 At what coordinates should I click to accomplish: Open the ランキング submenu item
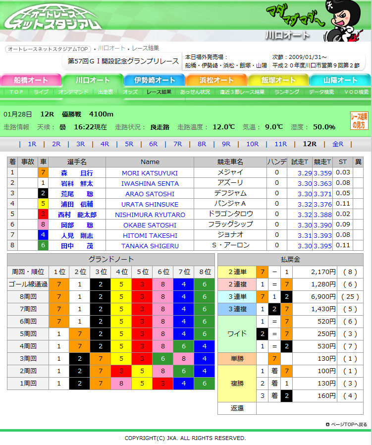tap(287, 92)
